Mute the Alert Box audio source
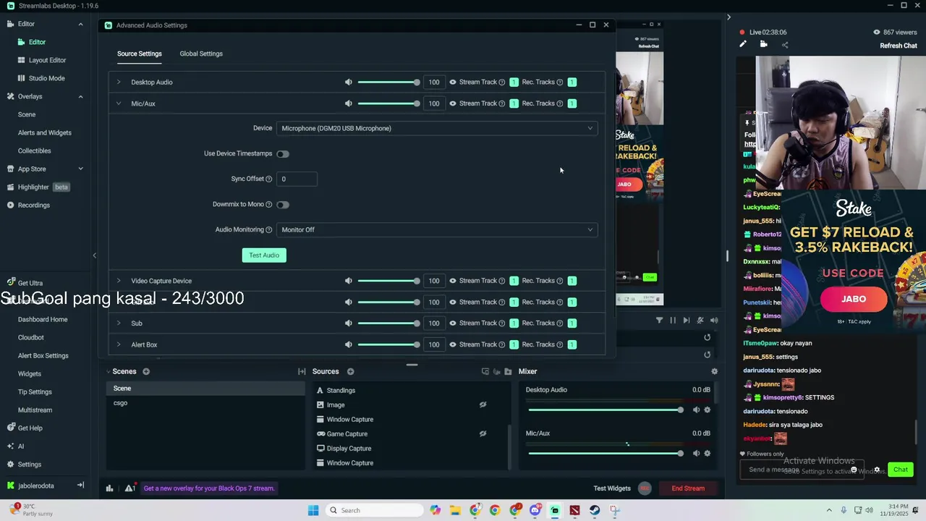The height and width of the screenshot is (521, 926). (348, 344)
